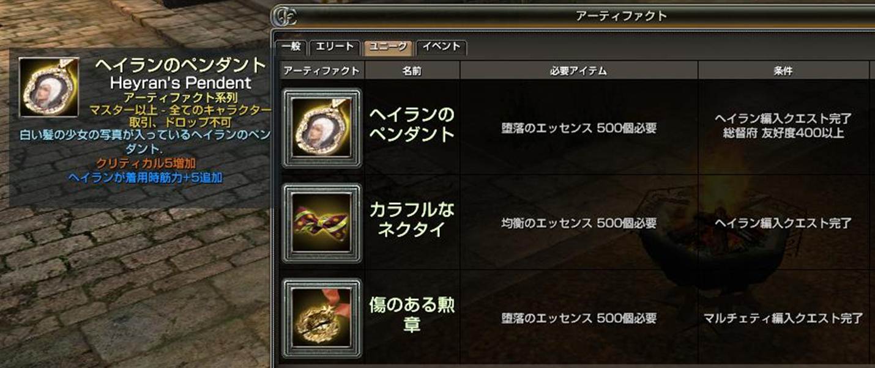
Task: Switch to the エリート tab
Action: tap(334, 47)
